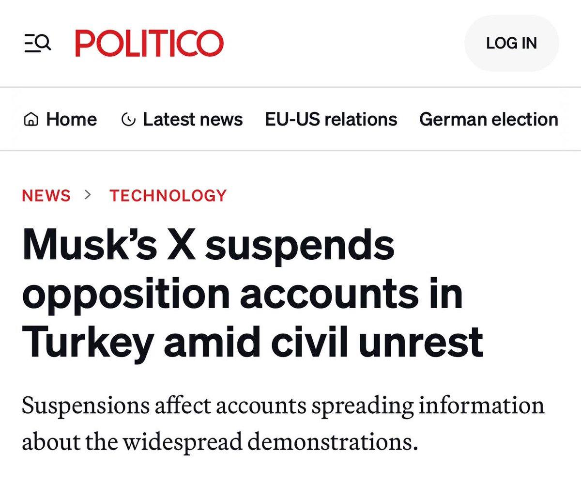581x485 pixels.
Task: Click "Suspensions" at the start of the subheadline
Action: (85, 406)
